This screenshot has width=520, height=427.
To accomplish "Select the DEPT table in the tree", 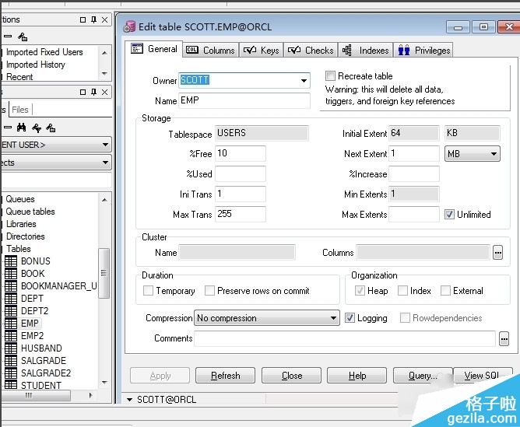I will (x=32, y=299).
